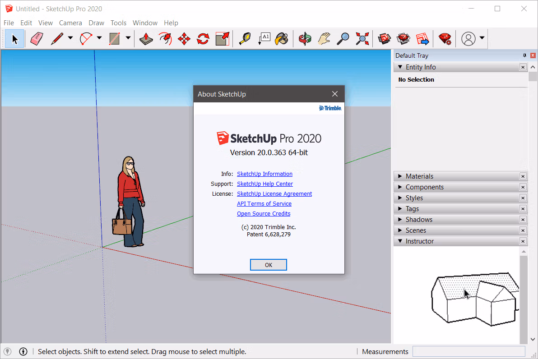Expand the Styles panel
This screenshot has height=359, width=538.
400,198
